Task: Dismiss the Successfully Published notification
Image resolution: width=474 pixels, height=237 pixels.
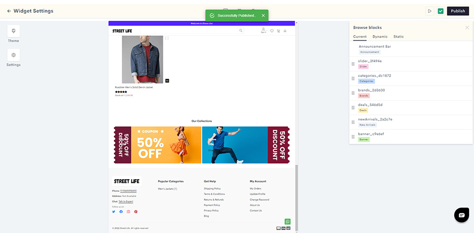Action: 263,15
